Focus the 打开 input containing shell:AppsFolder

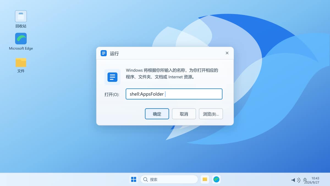point(174,94)
